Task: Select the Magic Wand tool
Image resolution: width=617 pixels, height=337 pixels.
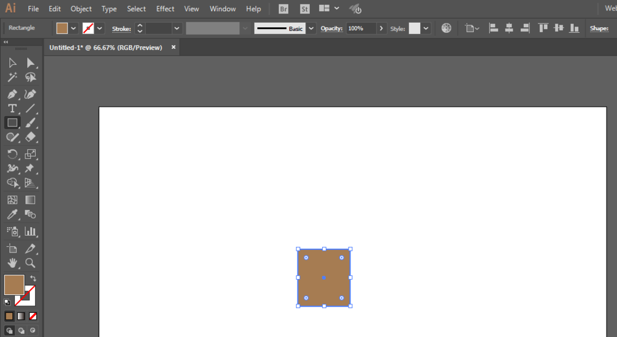Action: click(x=12, y=78)
